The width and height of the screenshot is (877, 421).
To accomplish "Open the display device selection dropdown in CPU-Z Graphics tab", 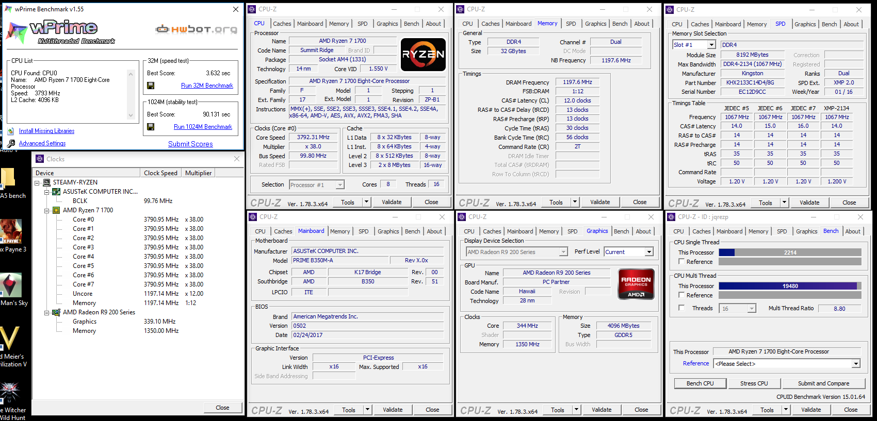I will click(x=563, y=252).
